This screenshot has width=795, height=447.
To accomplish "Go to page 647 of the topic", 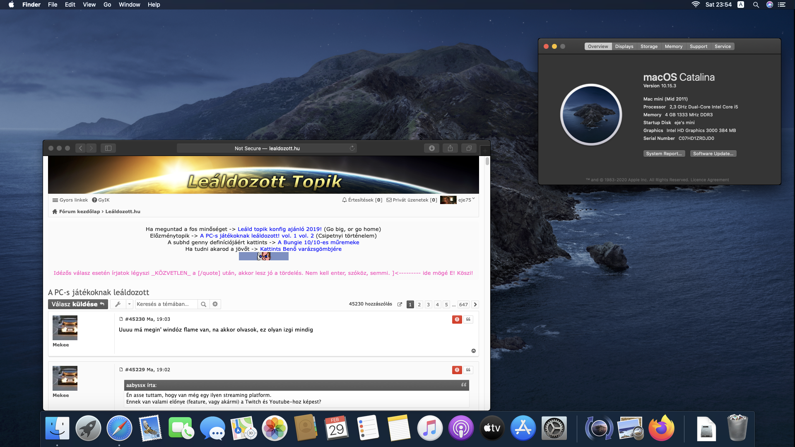I will [463, 305].
